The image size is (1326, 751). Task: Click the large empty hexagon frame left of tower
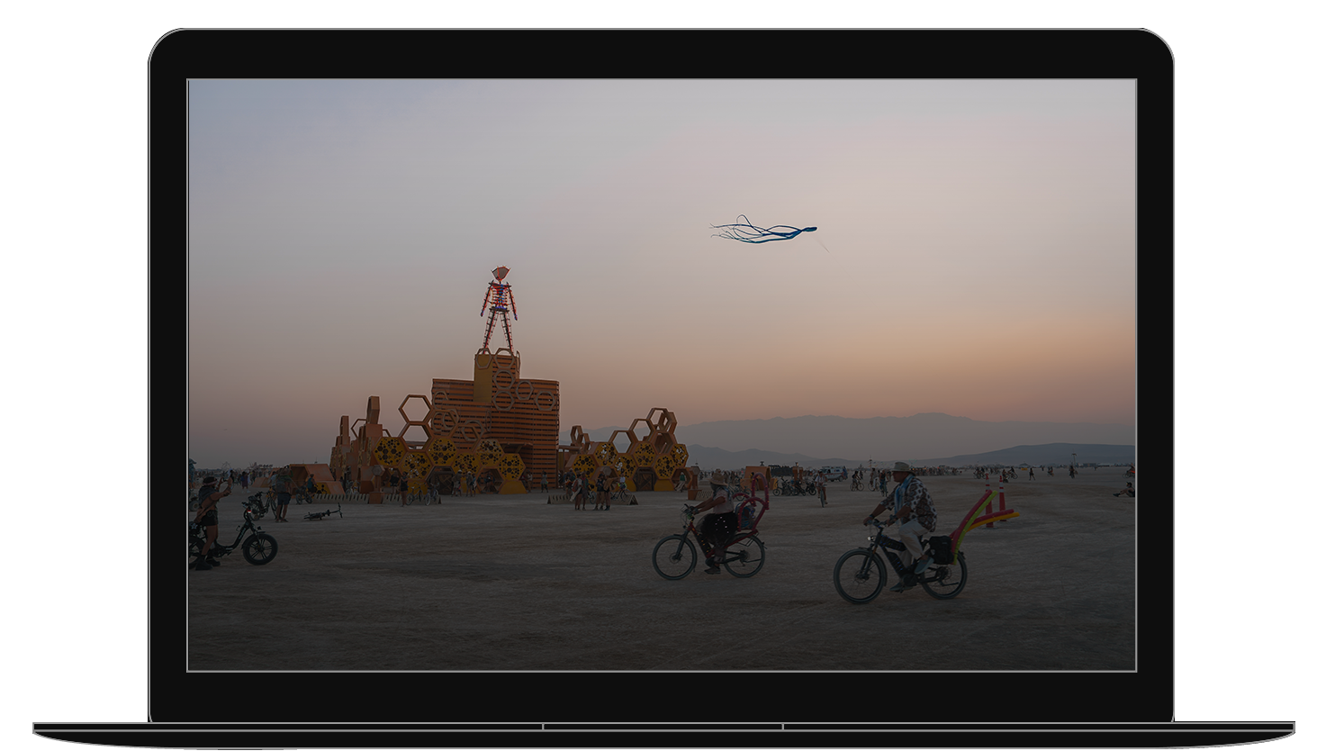coord(414,412)
